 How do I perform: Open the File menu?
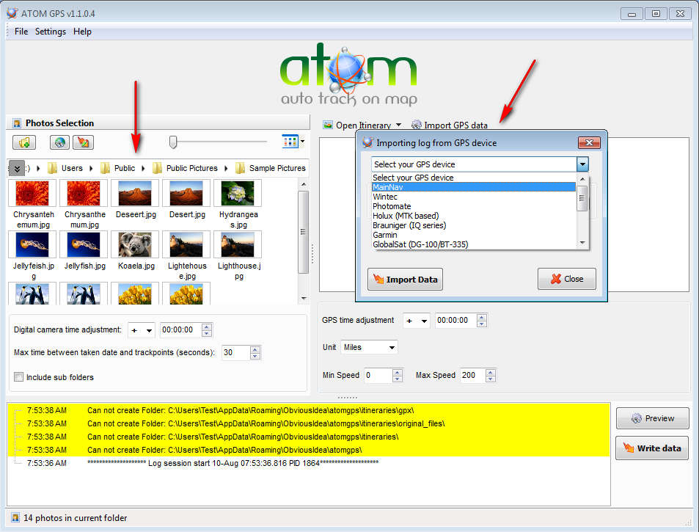(21, 32)
